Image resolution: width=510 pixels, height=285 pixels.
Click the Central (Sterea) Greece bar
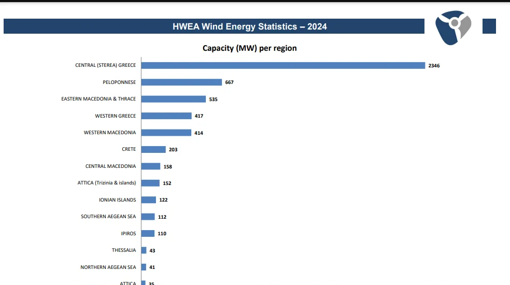coord(283,65)
